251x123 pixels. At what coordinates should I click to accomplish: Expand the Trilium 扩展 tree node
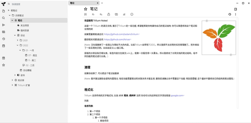(12, 85)
